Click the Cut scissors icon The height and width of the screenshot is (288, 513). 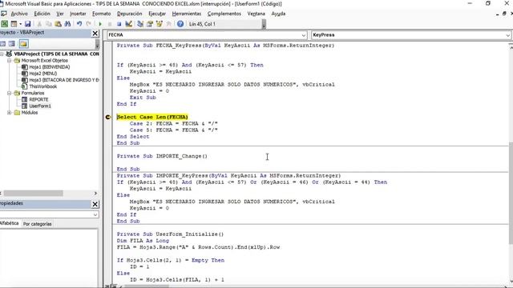click(39, 24)
